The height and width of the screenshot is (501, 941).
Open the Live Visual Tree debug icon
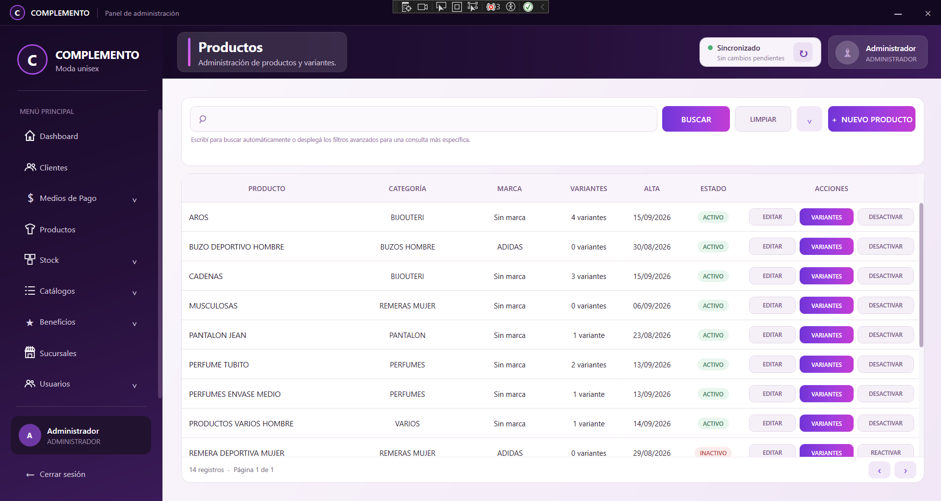(x=406, y=7)
